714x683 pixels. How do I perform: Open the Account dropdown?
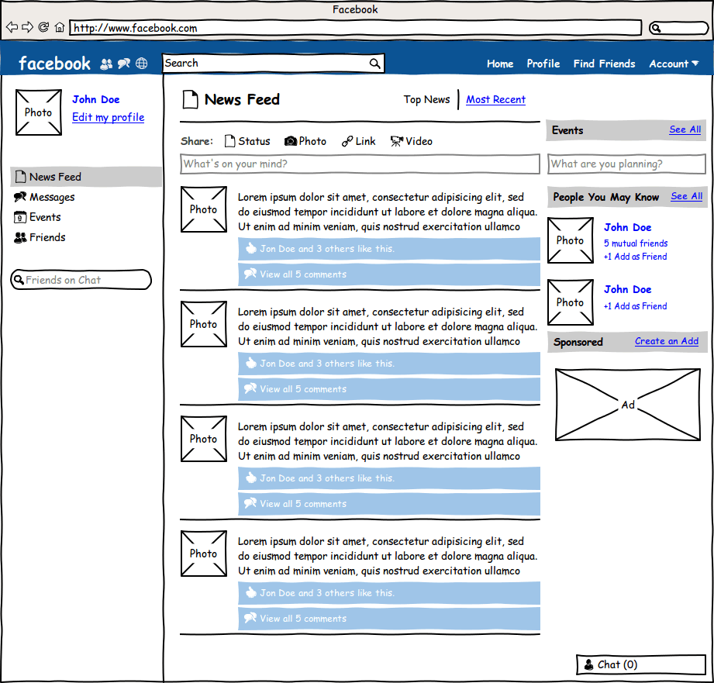tap(674, 64)
